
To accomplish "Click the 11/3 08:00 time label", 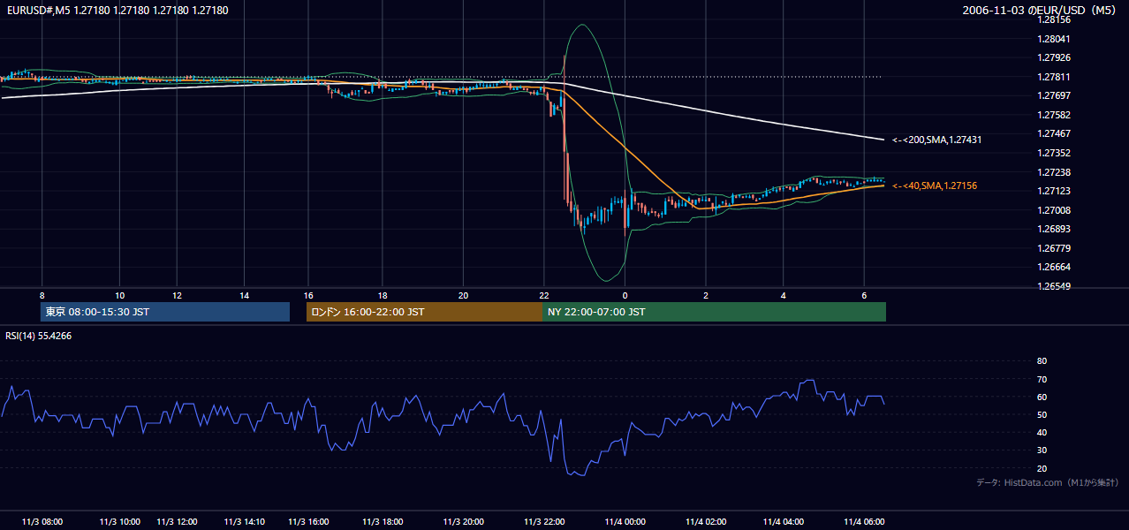I will click(x=42, y=521).
